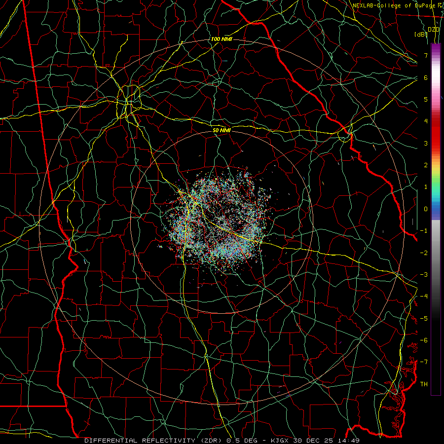Screen dimensions: 444x444
Task: Click the 3 dB tick label on the scale
Action: pos(426,143)
